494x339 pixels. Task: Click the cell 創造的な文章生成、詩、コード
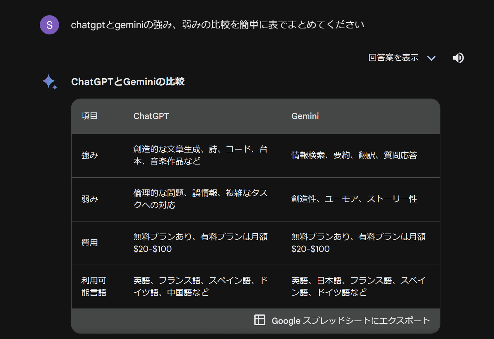point(200,155)
